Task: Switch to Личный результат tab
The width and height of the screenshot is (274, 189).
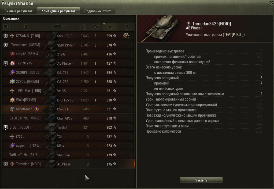Action: 18,11
